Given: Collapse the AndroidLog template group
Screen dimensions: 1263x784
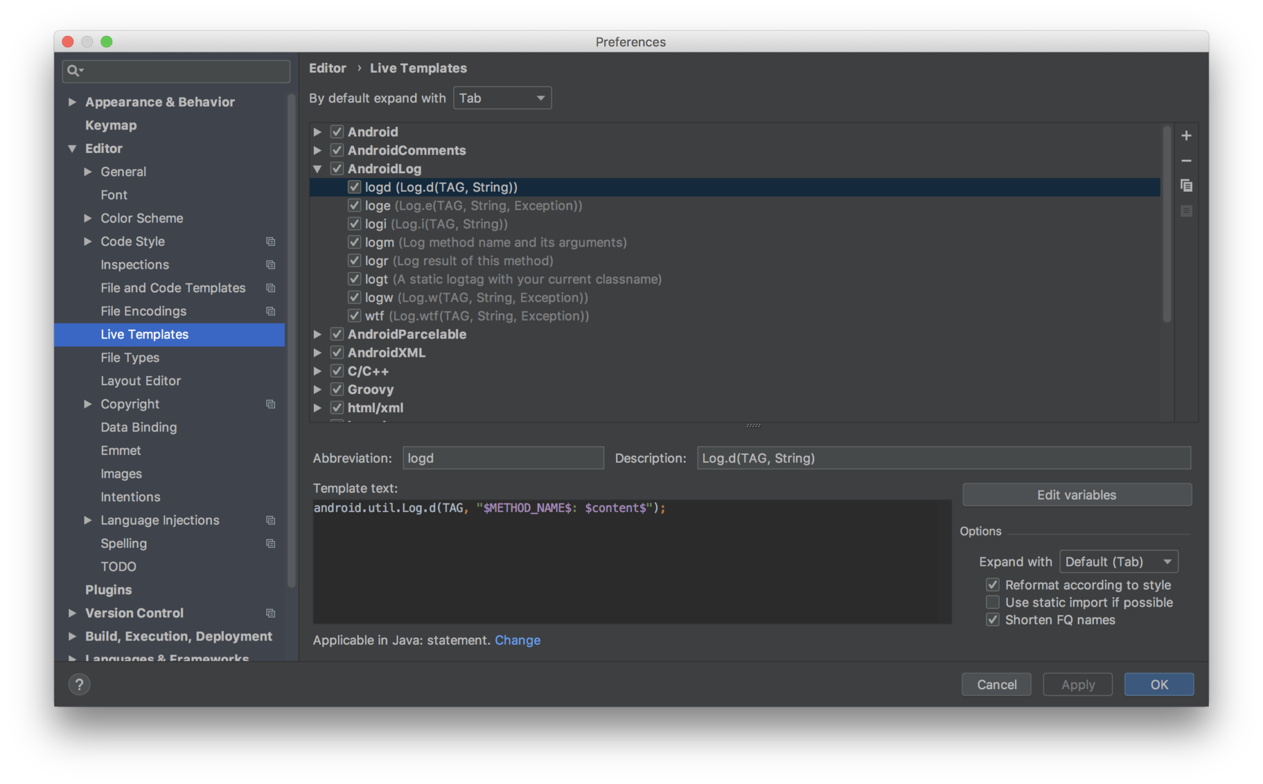Looking at the screenshot, I should click(x=317, y=168).
